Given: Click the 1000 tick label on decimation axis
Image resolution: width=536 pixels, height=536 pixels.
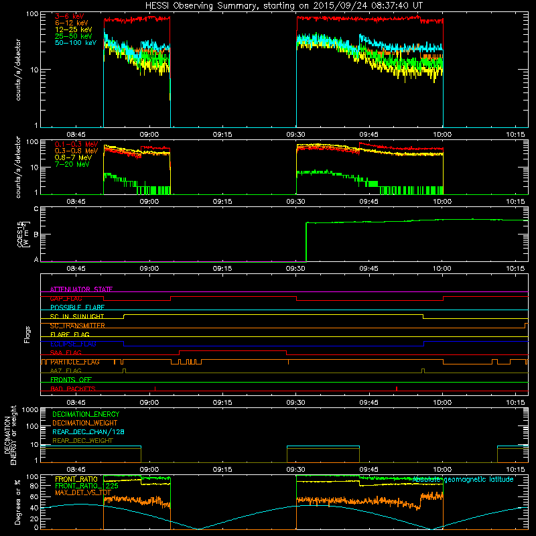Looking at the screenshot, I should click(29, 410).
